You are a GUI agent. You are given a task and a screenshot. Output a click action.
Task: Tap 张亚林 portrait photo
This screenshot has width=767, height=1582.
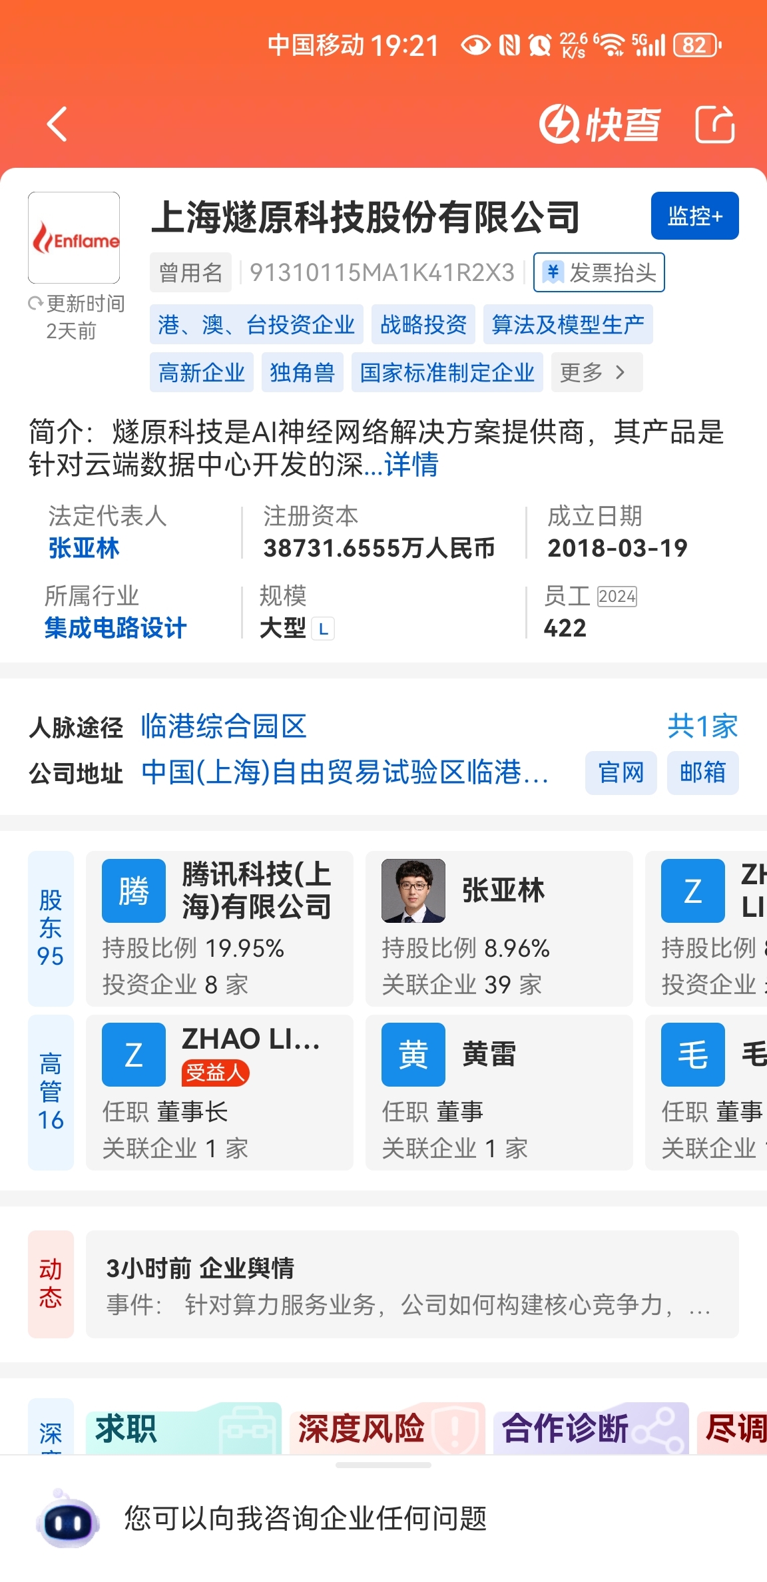pyautogui.click(x=413, y=891)
